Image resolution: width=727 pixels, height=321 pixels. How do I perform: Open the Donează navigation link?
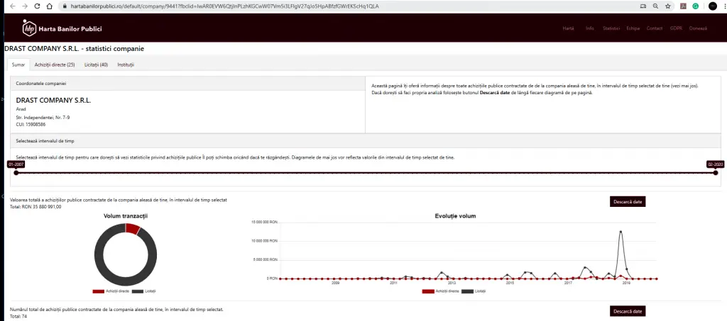698,28
